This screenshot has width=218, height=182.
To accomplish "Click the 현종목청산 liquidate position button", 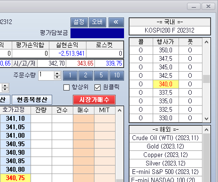I will [32, 99].
